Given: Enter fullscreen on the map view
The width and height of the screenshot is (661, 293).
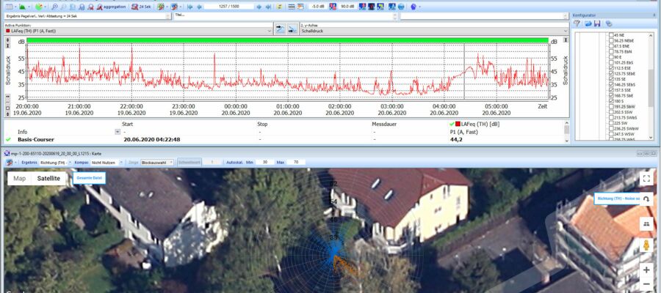Looking at the screenshot, I should coord(646,178).
